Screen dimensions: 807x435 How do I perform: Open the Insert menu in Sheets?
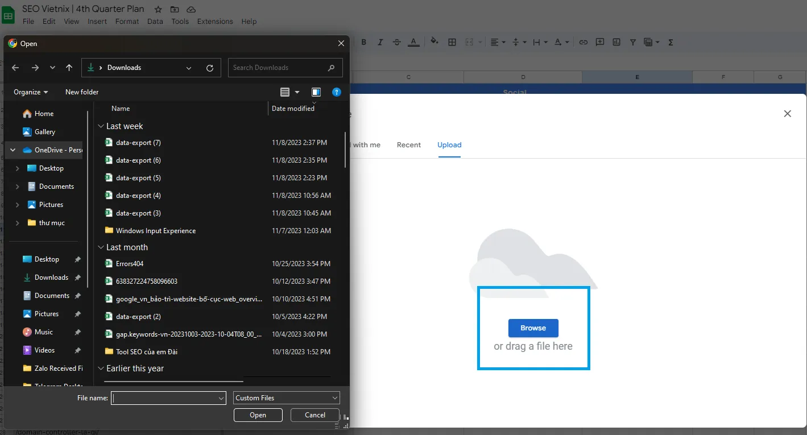97,22
